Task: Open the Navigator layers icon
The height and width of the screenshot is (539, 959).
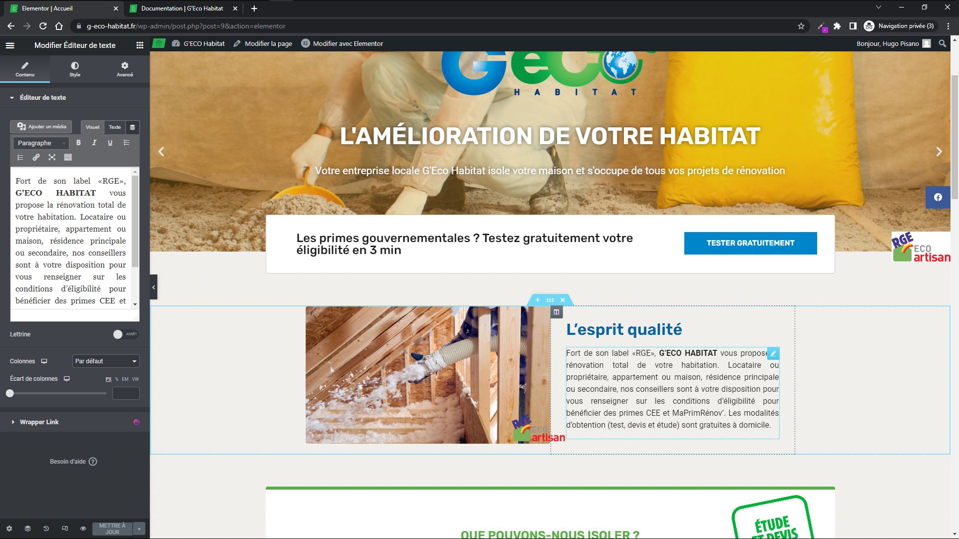Action: click(27, 529)
